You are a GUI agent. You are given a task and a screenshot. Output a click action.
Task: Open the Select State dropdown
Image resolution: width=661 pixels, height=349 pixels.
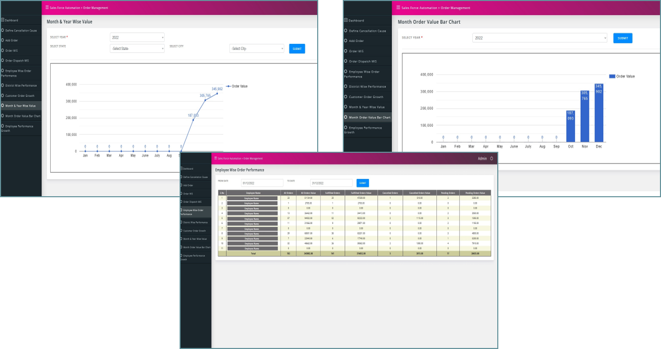pos(137,49)
